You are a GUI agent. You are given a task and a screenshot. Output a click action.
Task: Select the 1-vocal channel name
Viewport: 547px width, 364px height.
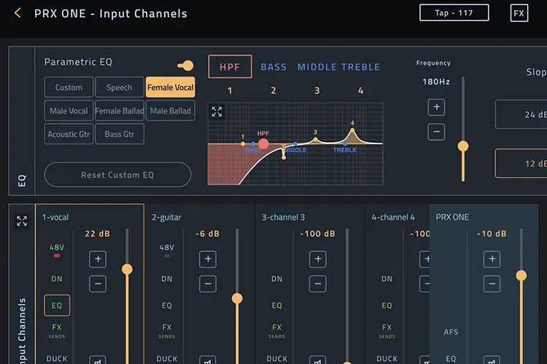(x=55, y=217)
